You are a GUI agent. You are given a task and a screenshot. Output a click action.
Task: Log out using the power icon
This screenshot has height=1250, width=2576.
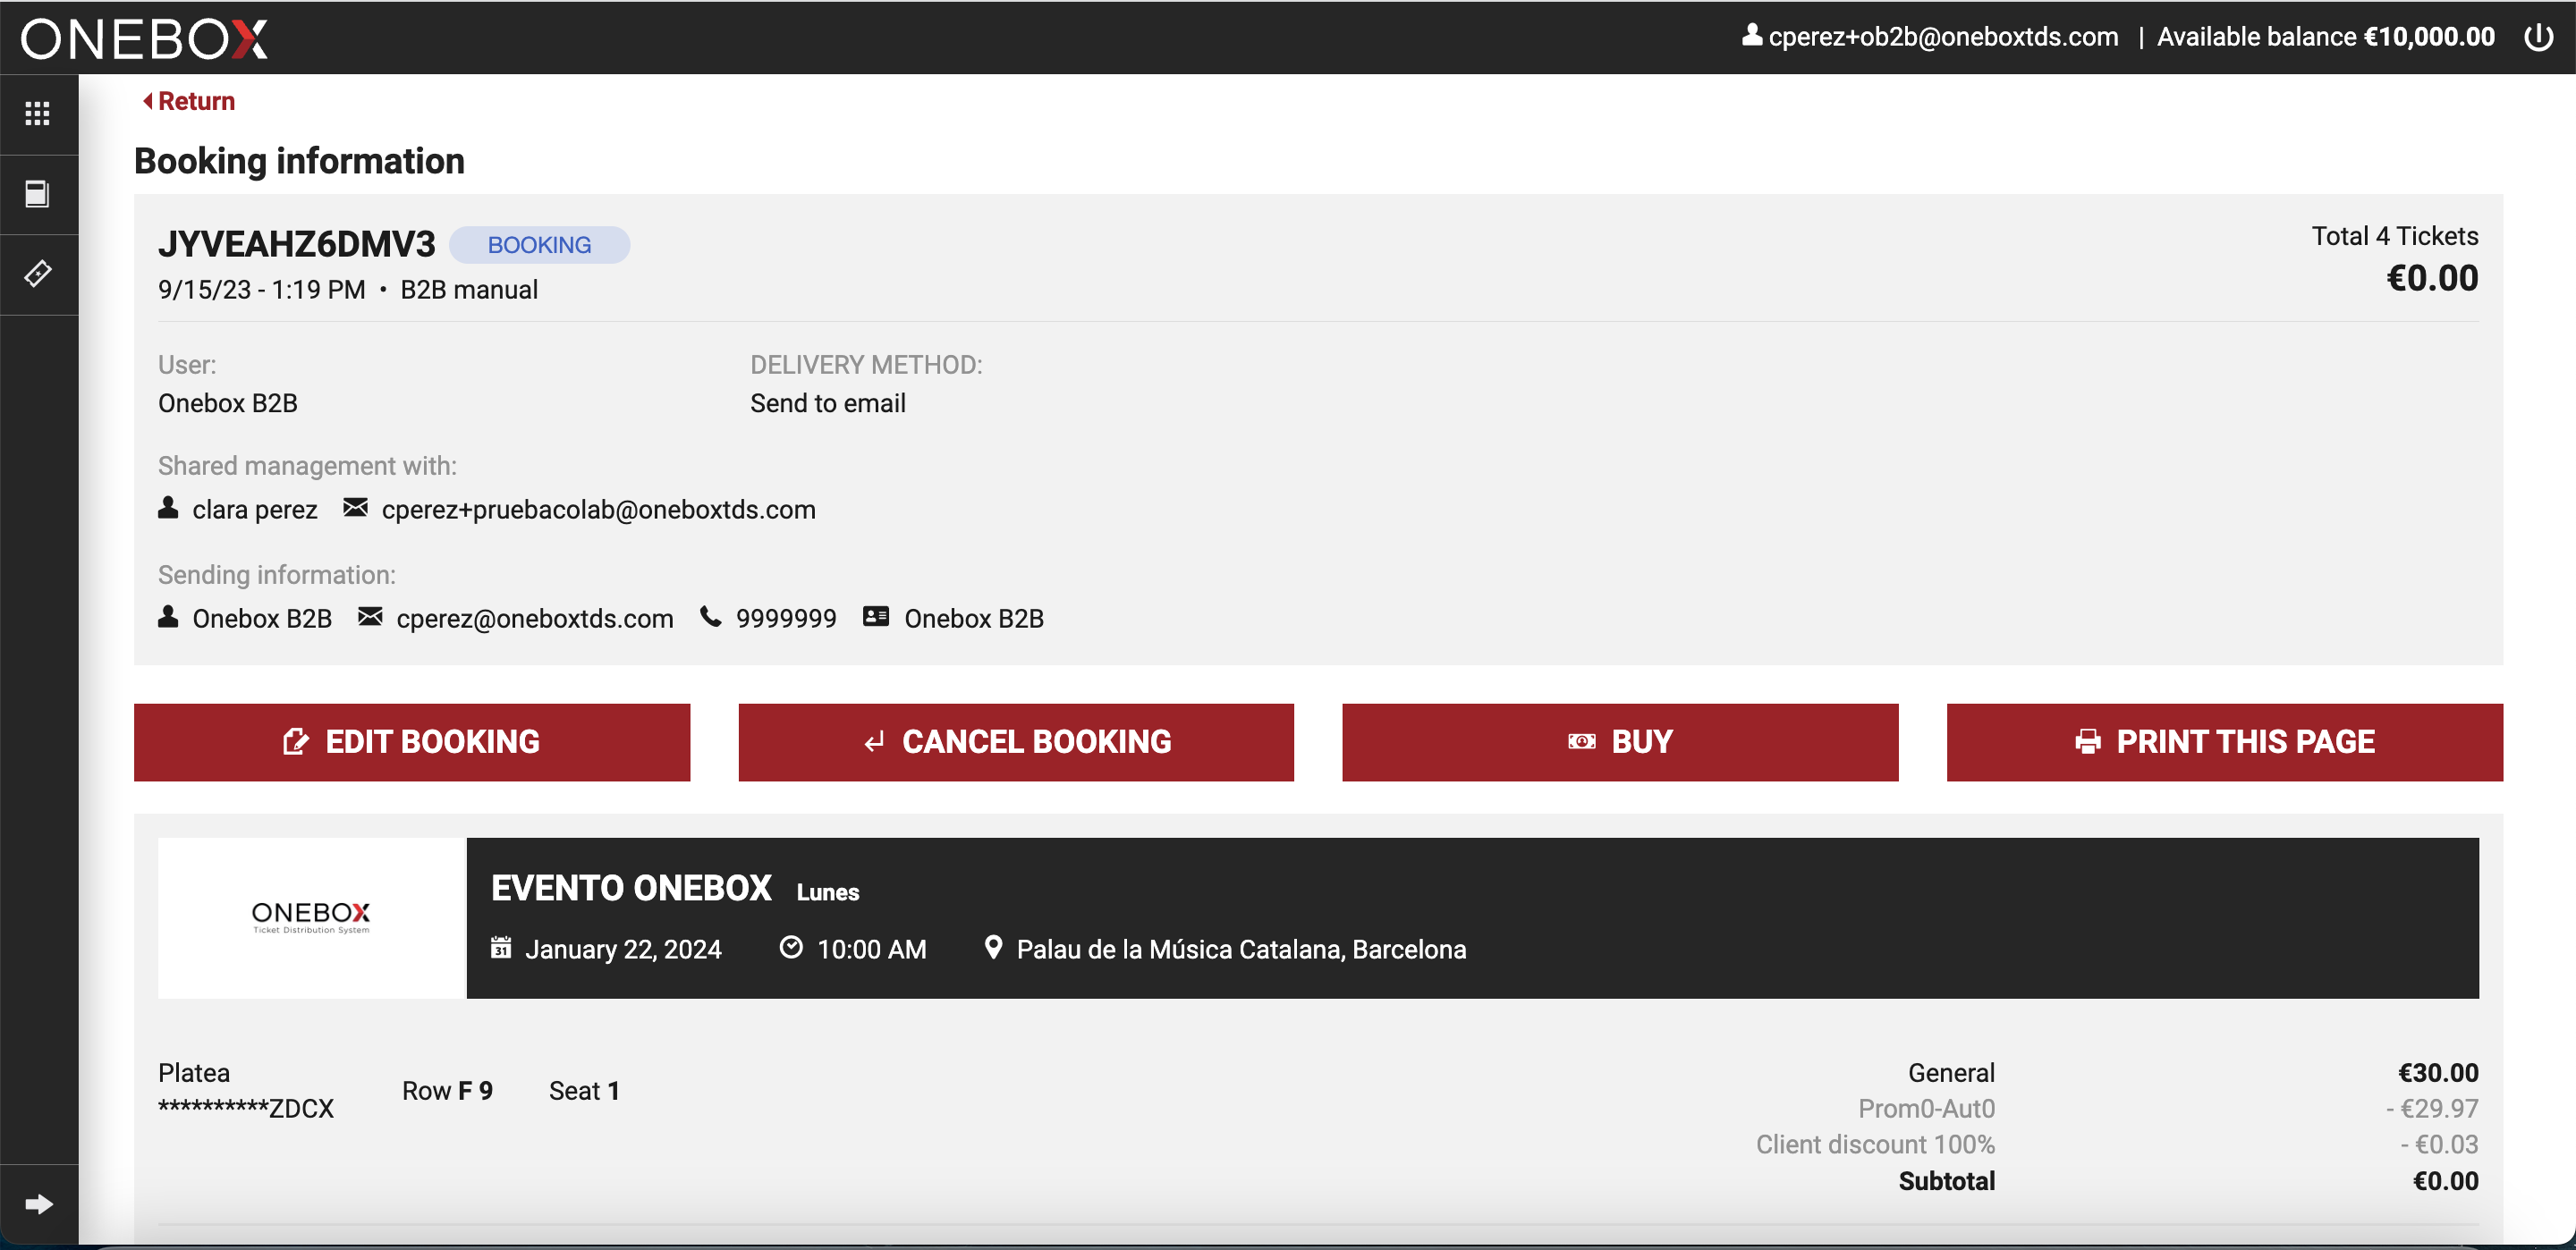(2538, 37)
